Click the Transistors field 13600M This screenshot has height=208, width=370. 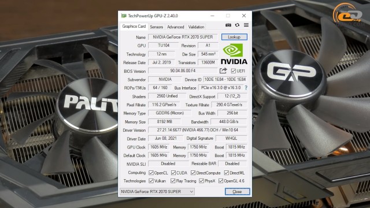(208, 62)
